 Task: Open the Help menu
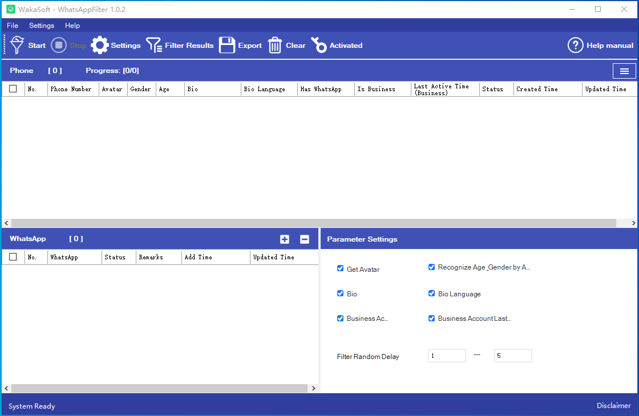tap(72, 25)
